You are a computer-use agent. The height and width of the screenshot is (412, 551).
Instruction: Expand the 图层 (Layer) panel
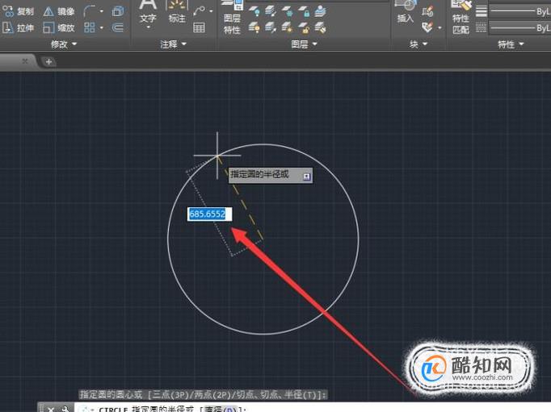click(x=304, y=44)
